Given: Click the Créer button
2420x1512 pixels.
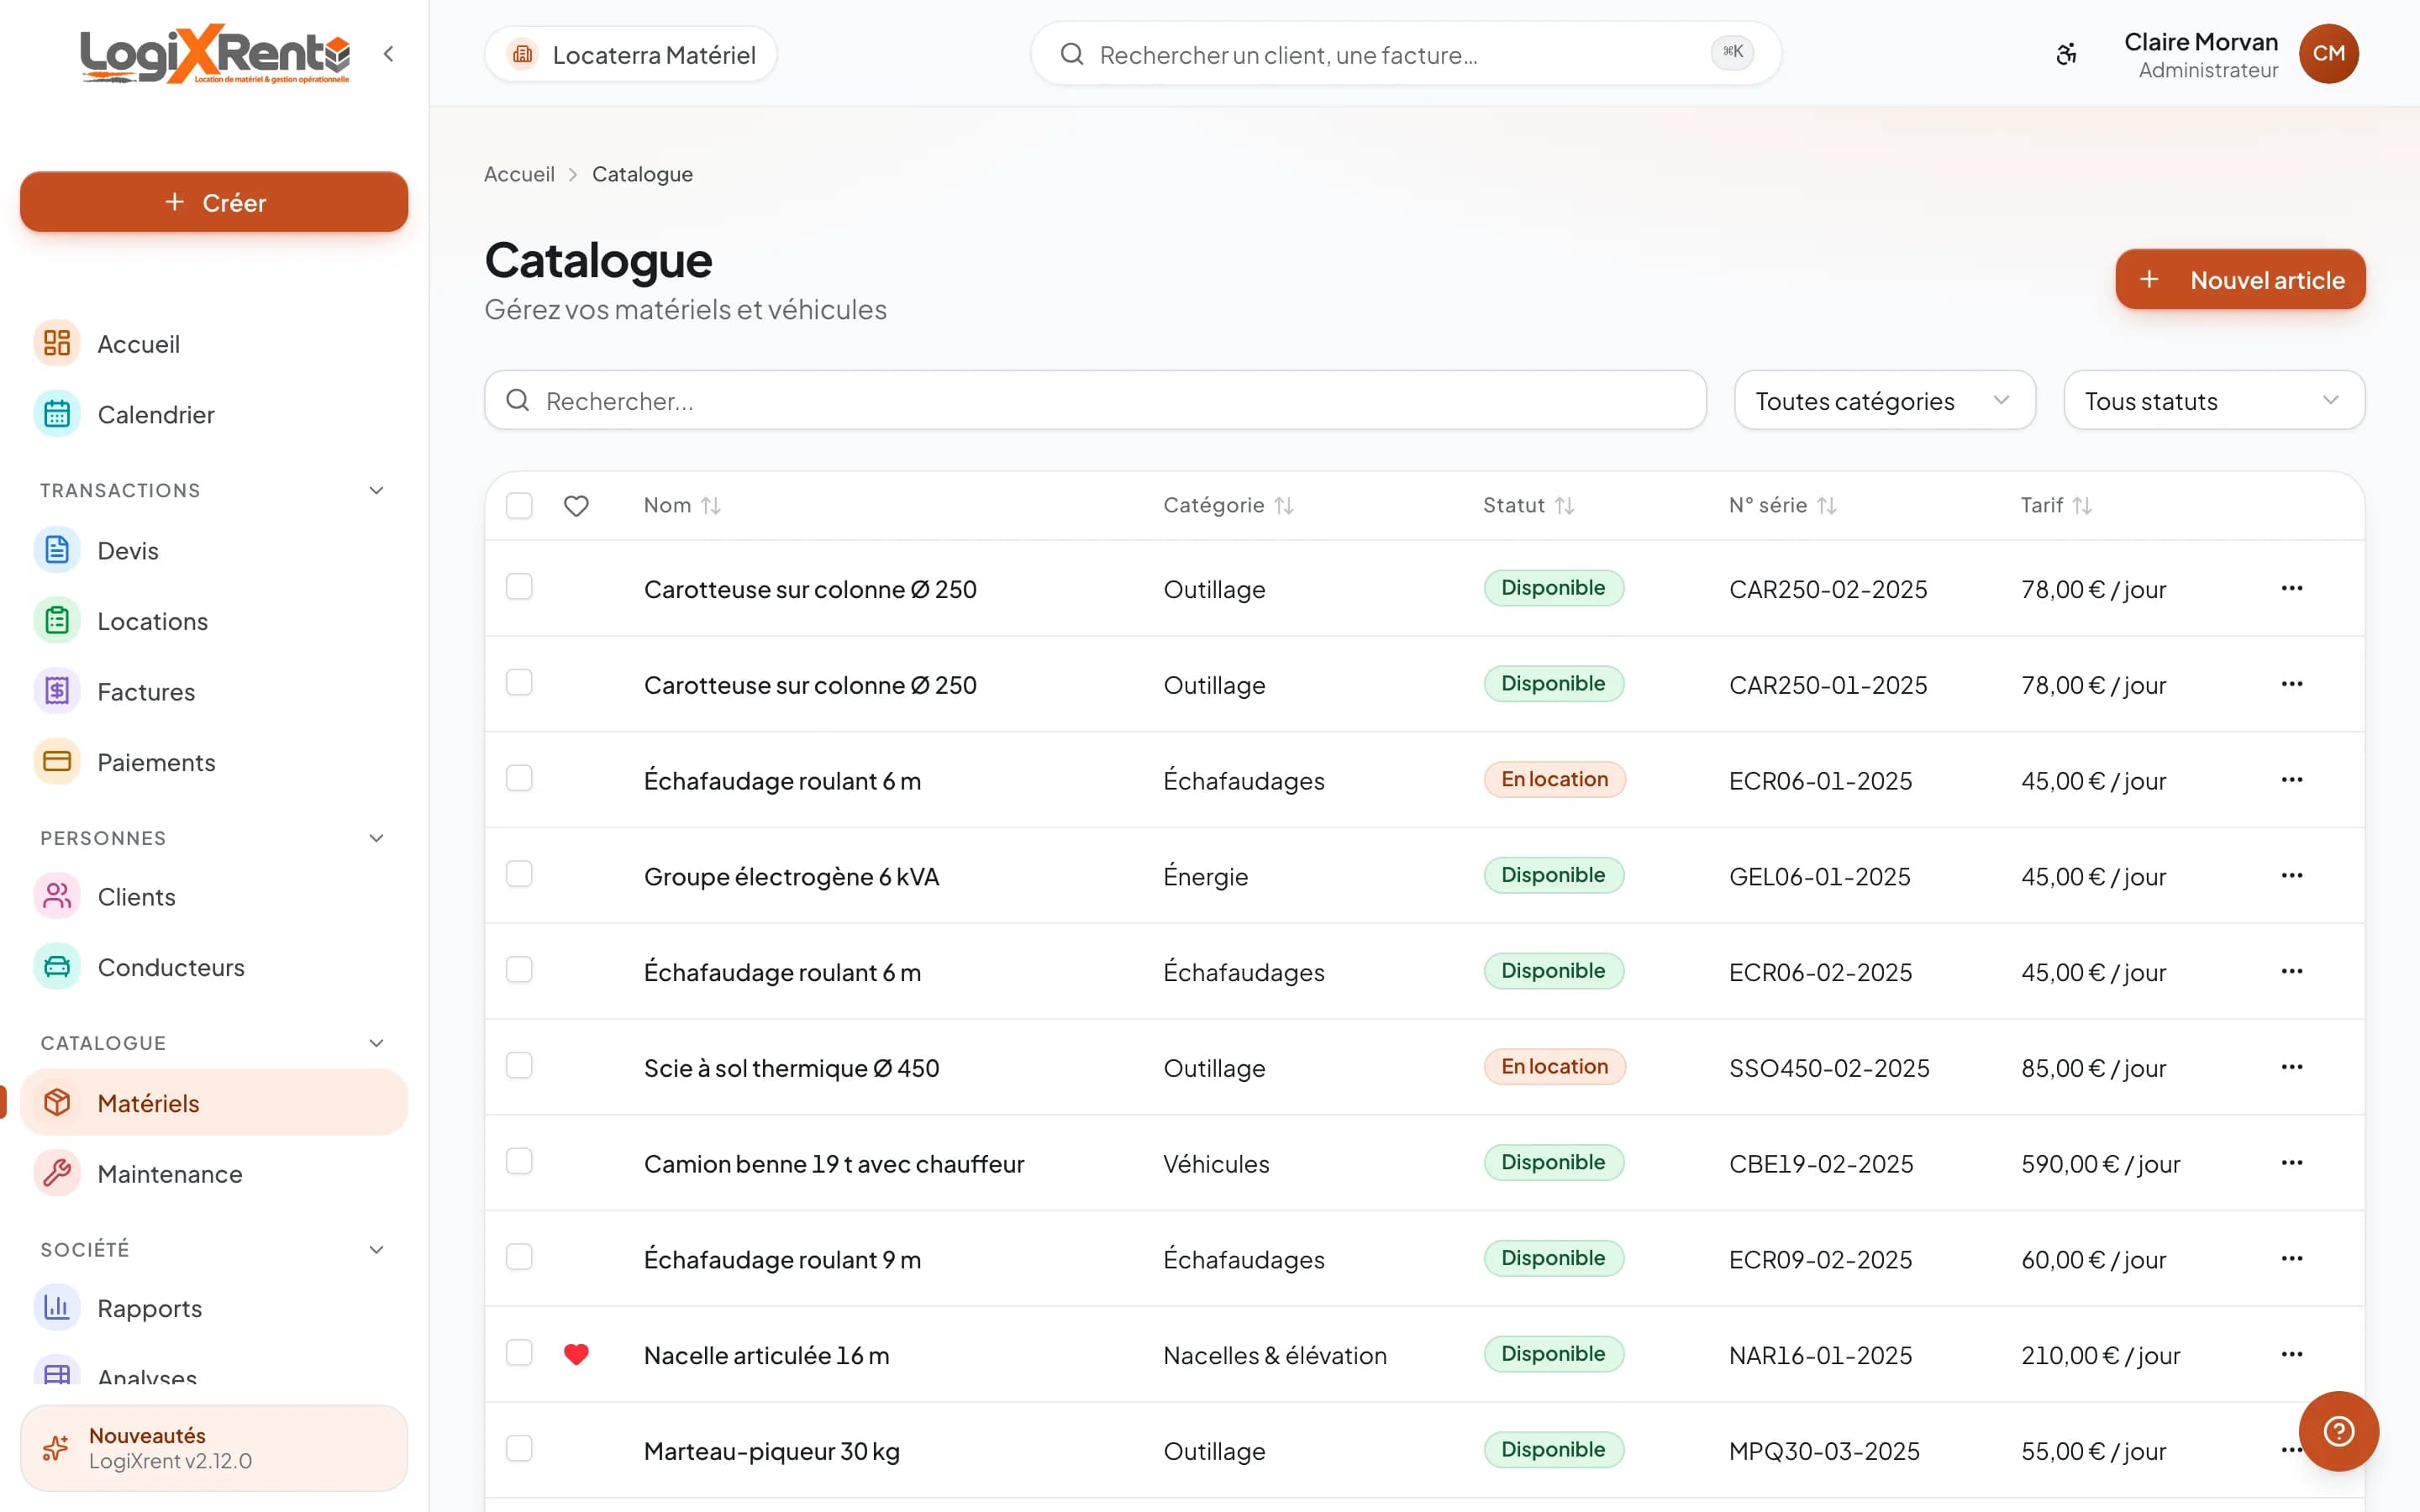Looking at the screenshot, I should (214, 202).
